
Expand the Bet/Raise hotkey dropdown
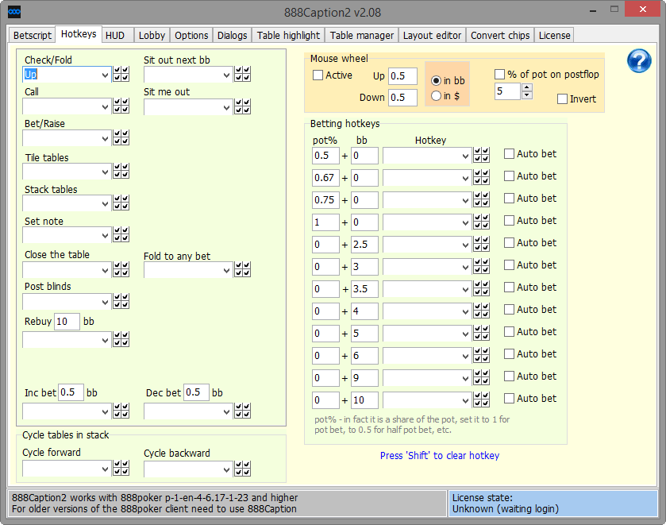[x=106, y=138]
